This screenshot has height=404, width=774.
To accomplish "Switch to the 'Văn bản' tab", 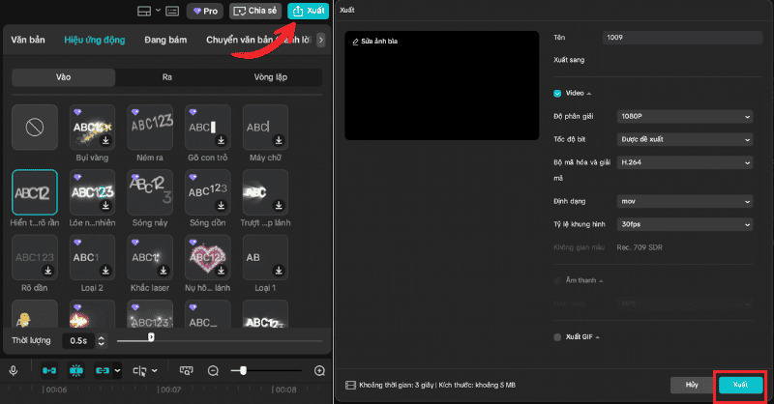I will [29, 41].
